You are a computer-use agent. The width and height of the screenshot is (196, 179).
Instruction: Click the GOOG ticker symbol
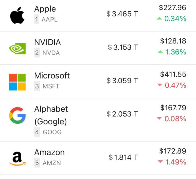(52, 132)
